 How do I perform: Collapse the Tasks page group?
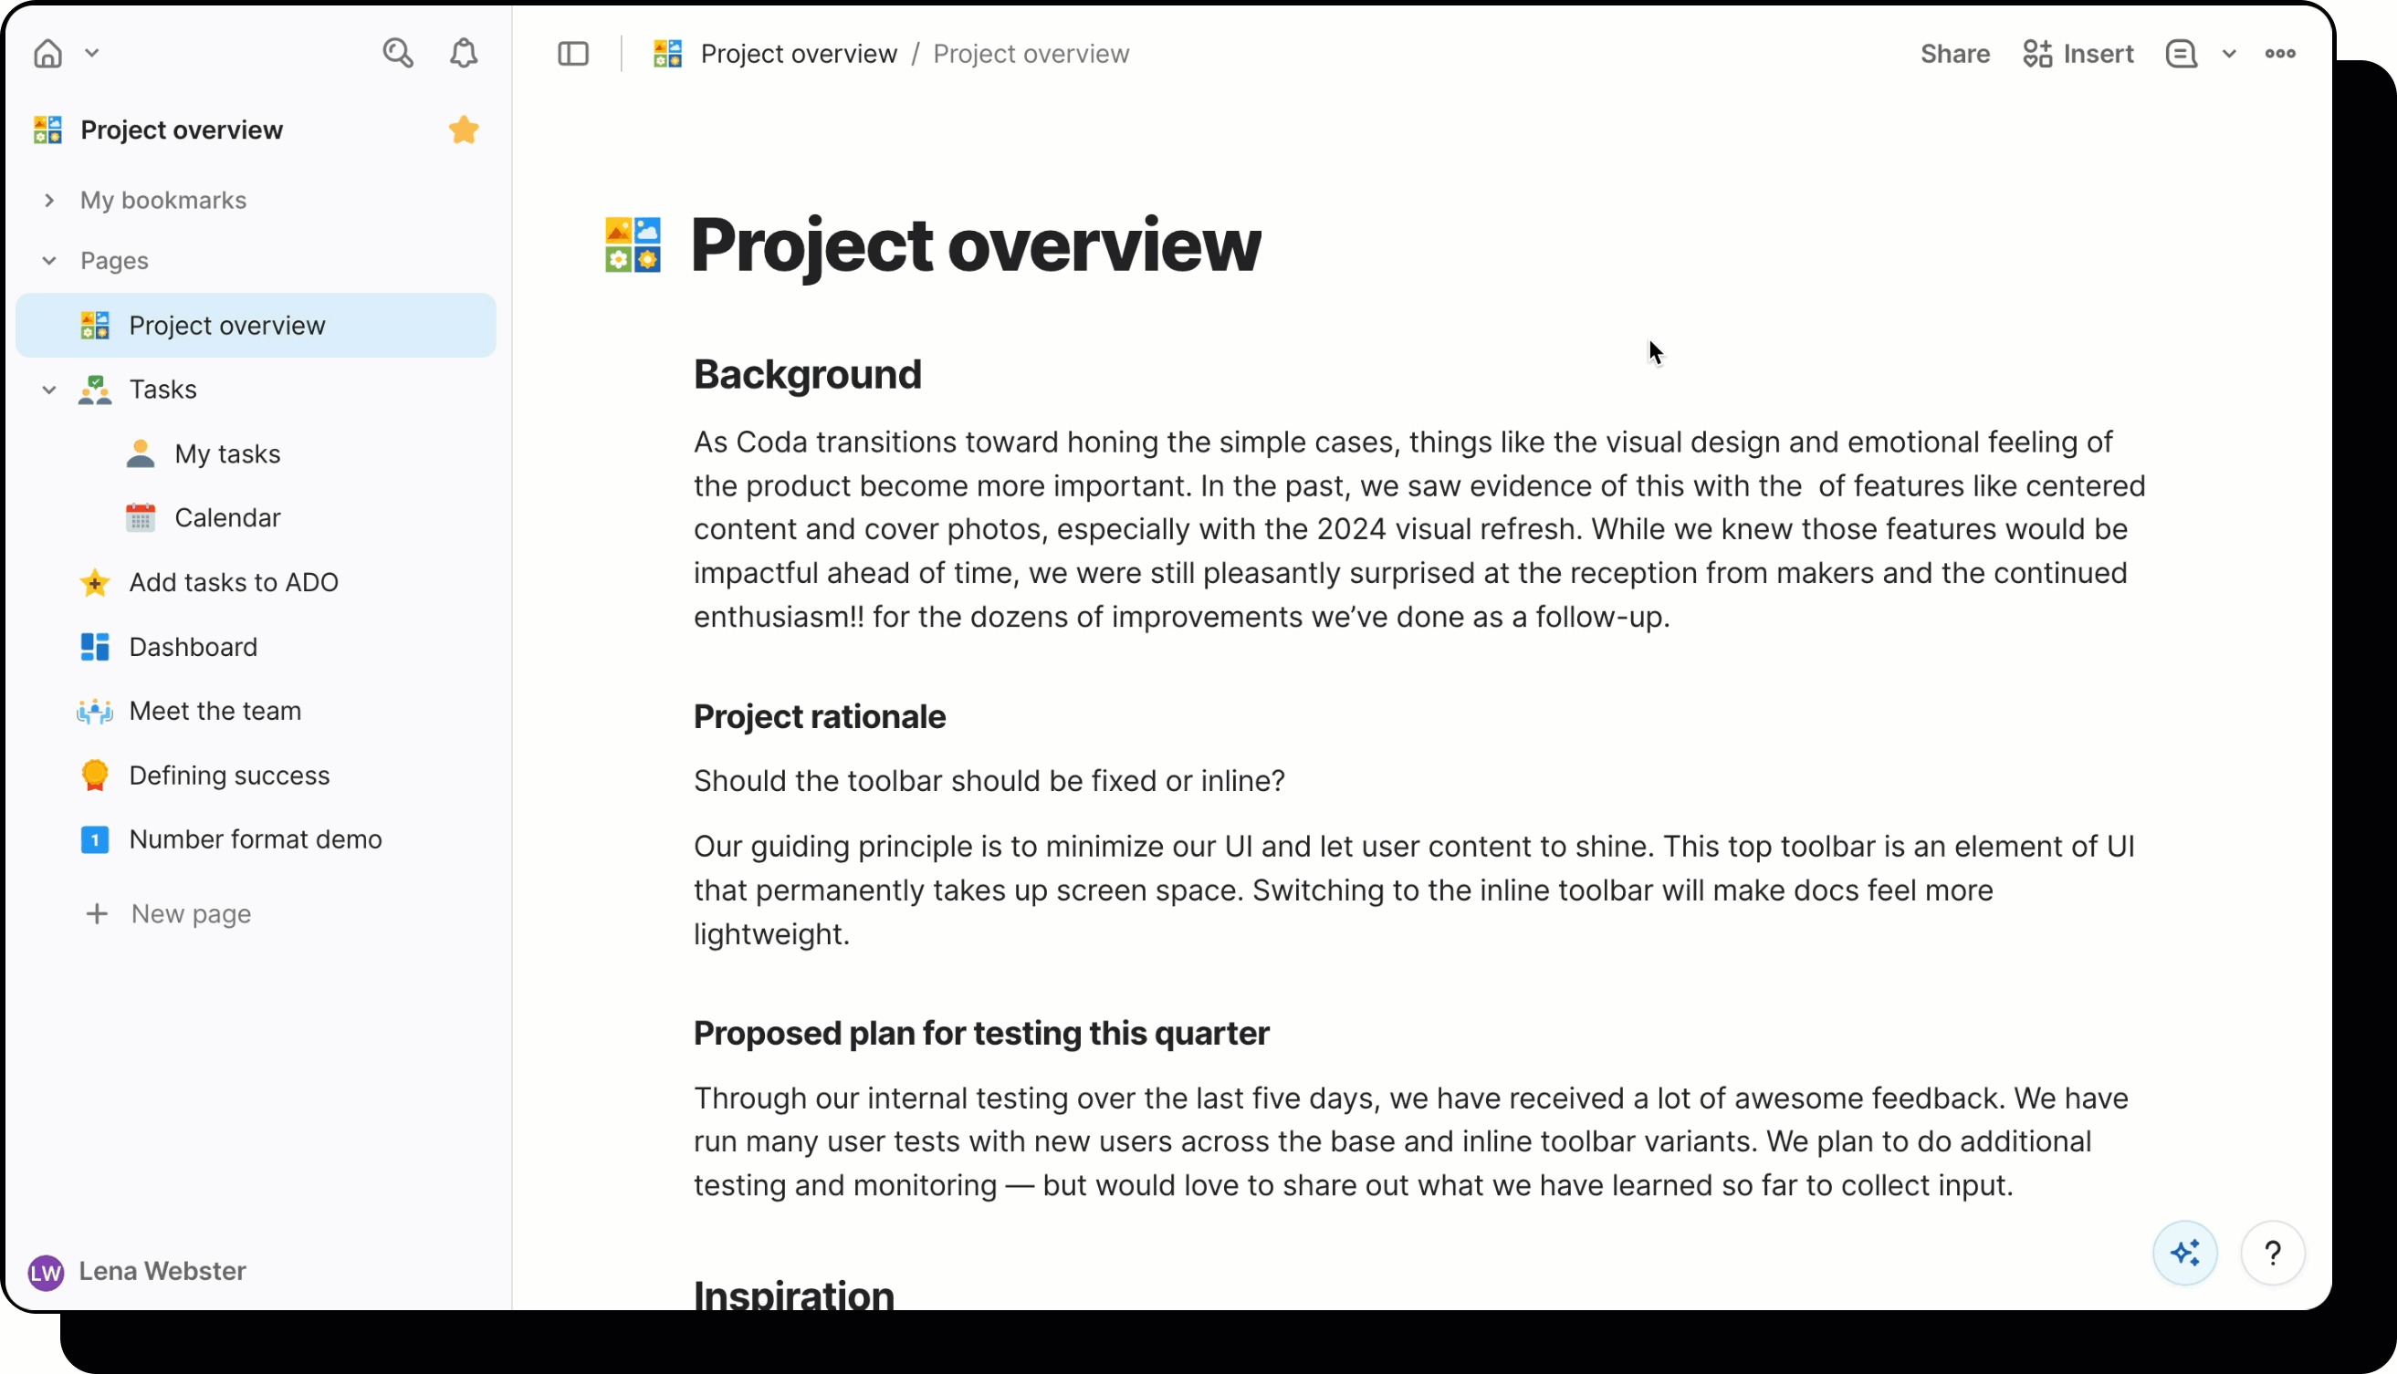[49, 390]
